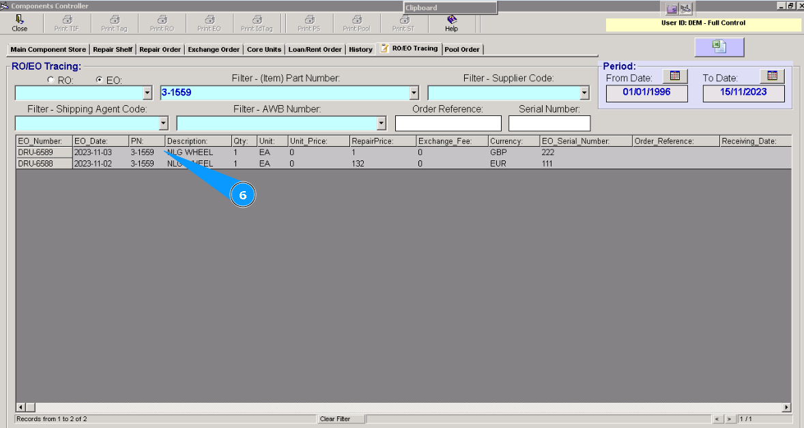
Task: Click the Print ST printer icon
Action: pyautogui.click(x=404, y=20)
